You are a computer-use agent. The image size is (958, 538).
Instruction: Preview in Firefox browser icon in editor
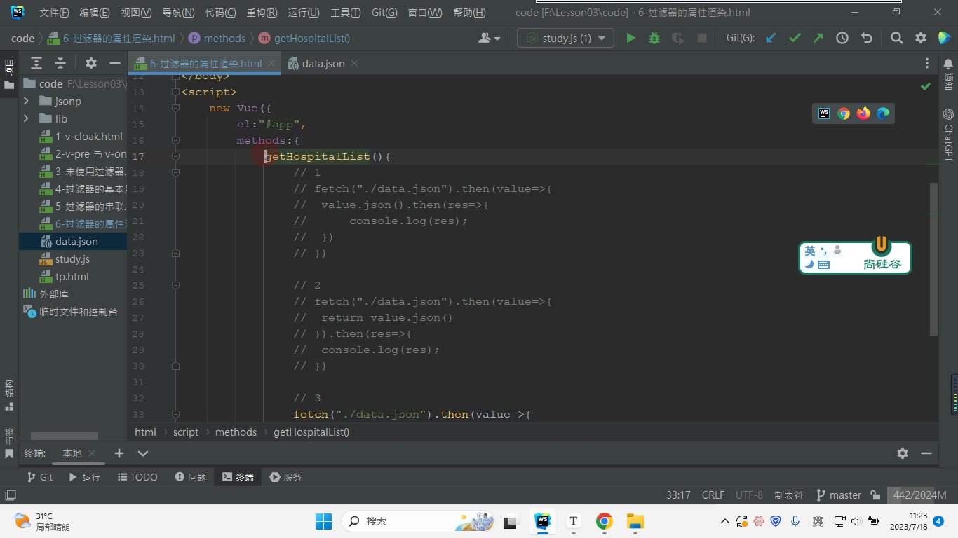(863, 113)
